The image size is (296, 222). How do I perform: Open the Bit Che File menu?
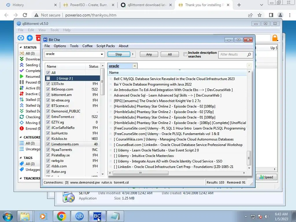pyautogui.click(x=47, y=46)
